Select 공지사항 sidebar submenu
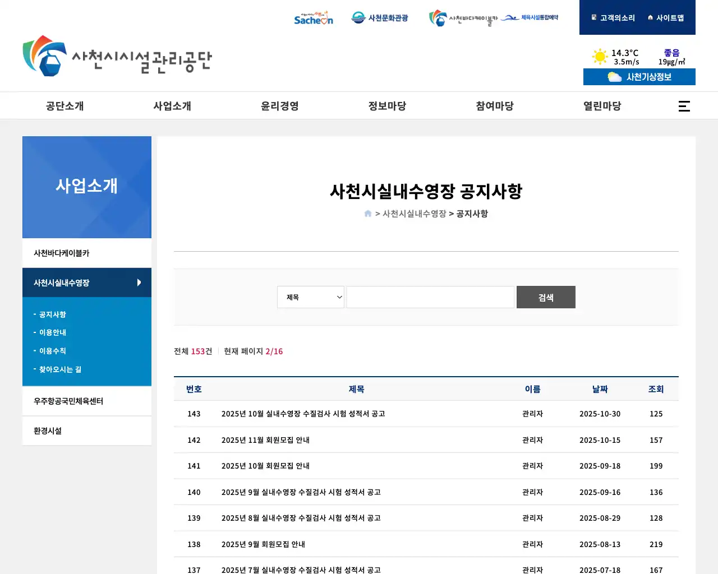718x574 pixels. [x=52, y=314]
